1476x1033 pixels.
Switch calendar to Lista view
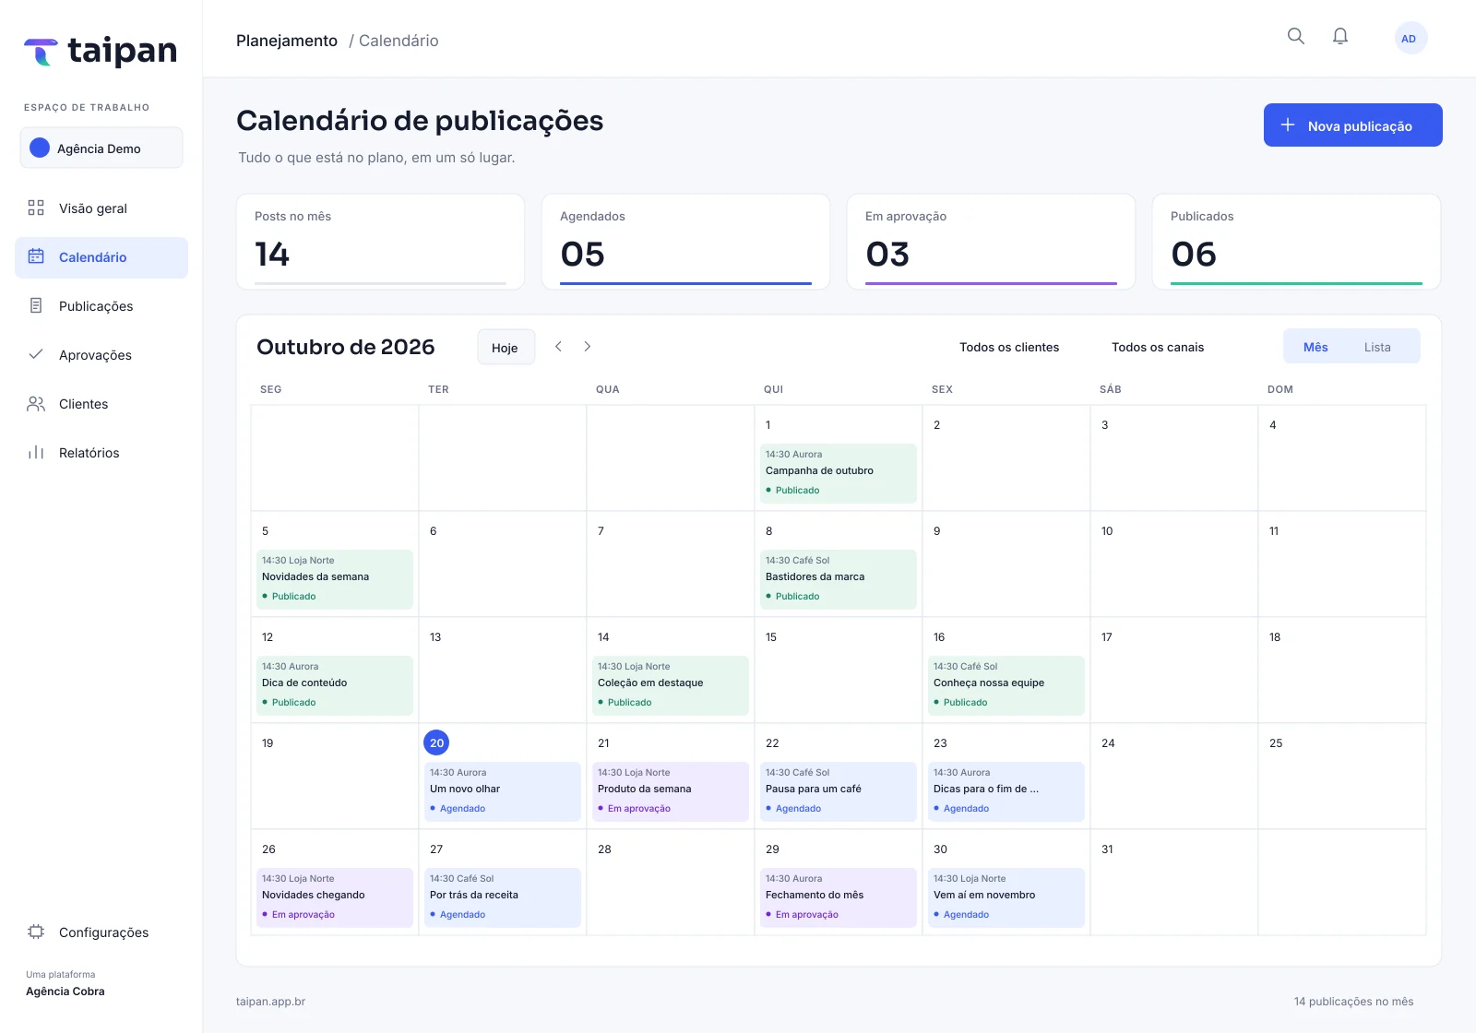pyautogui.click(x=1377, y=347)
